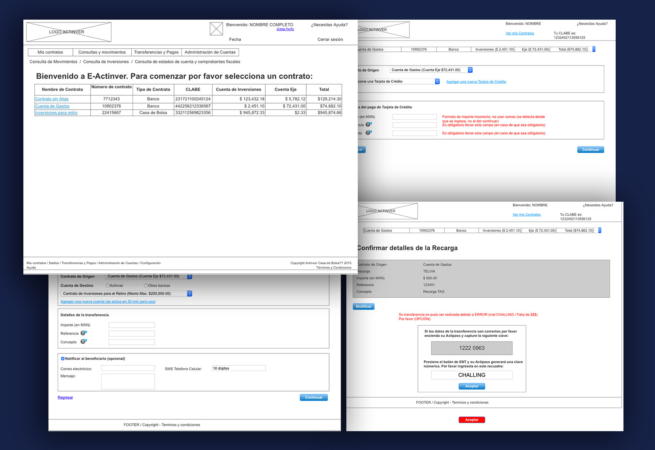The image size is (655, 450).
Task: Open Contrato de Inversiones para el Retiro dropdown
Action: pyautogui.click(x=190, y=293)
